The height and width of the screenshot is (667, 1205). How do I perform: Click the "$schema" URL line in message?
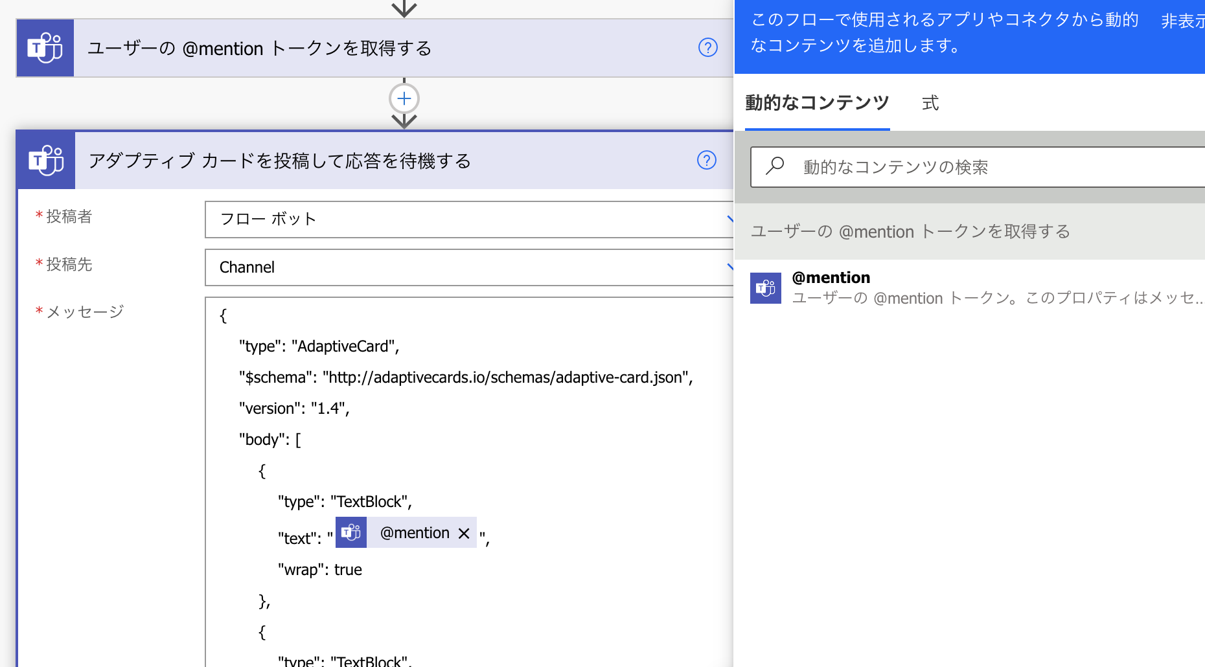coord(466,378)
